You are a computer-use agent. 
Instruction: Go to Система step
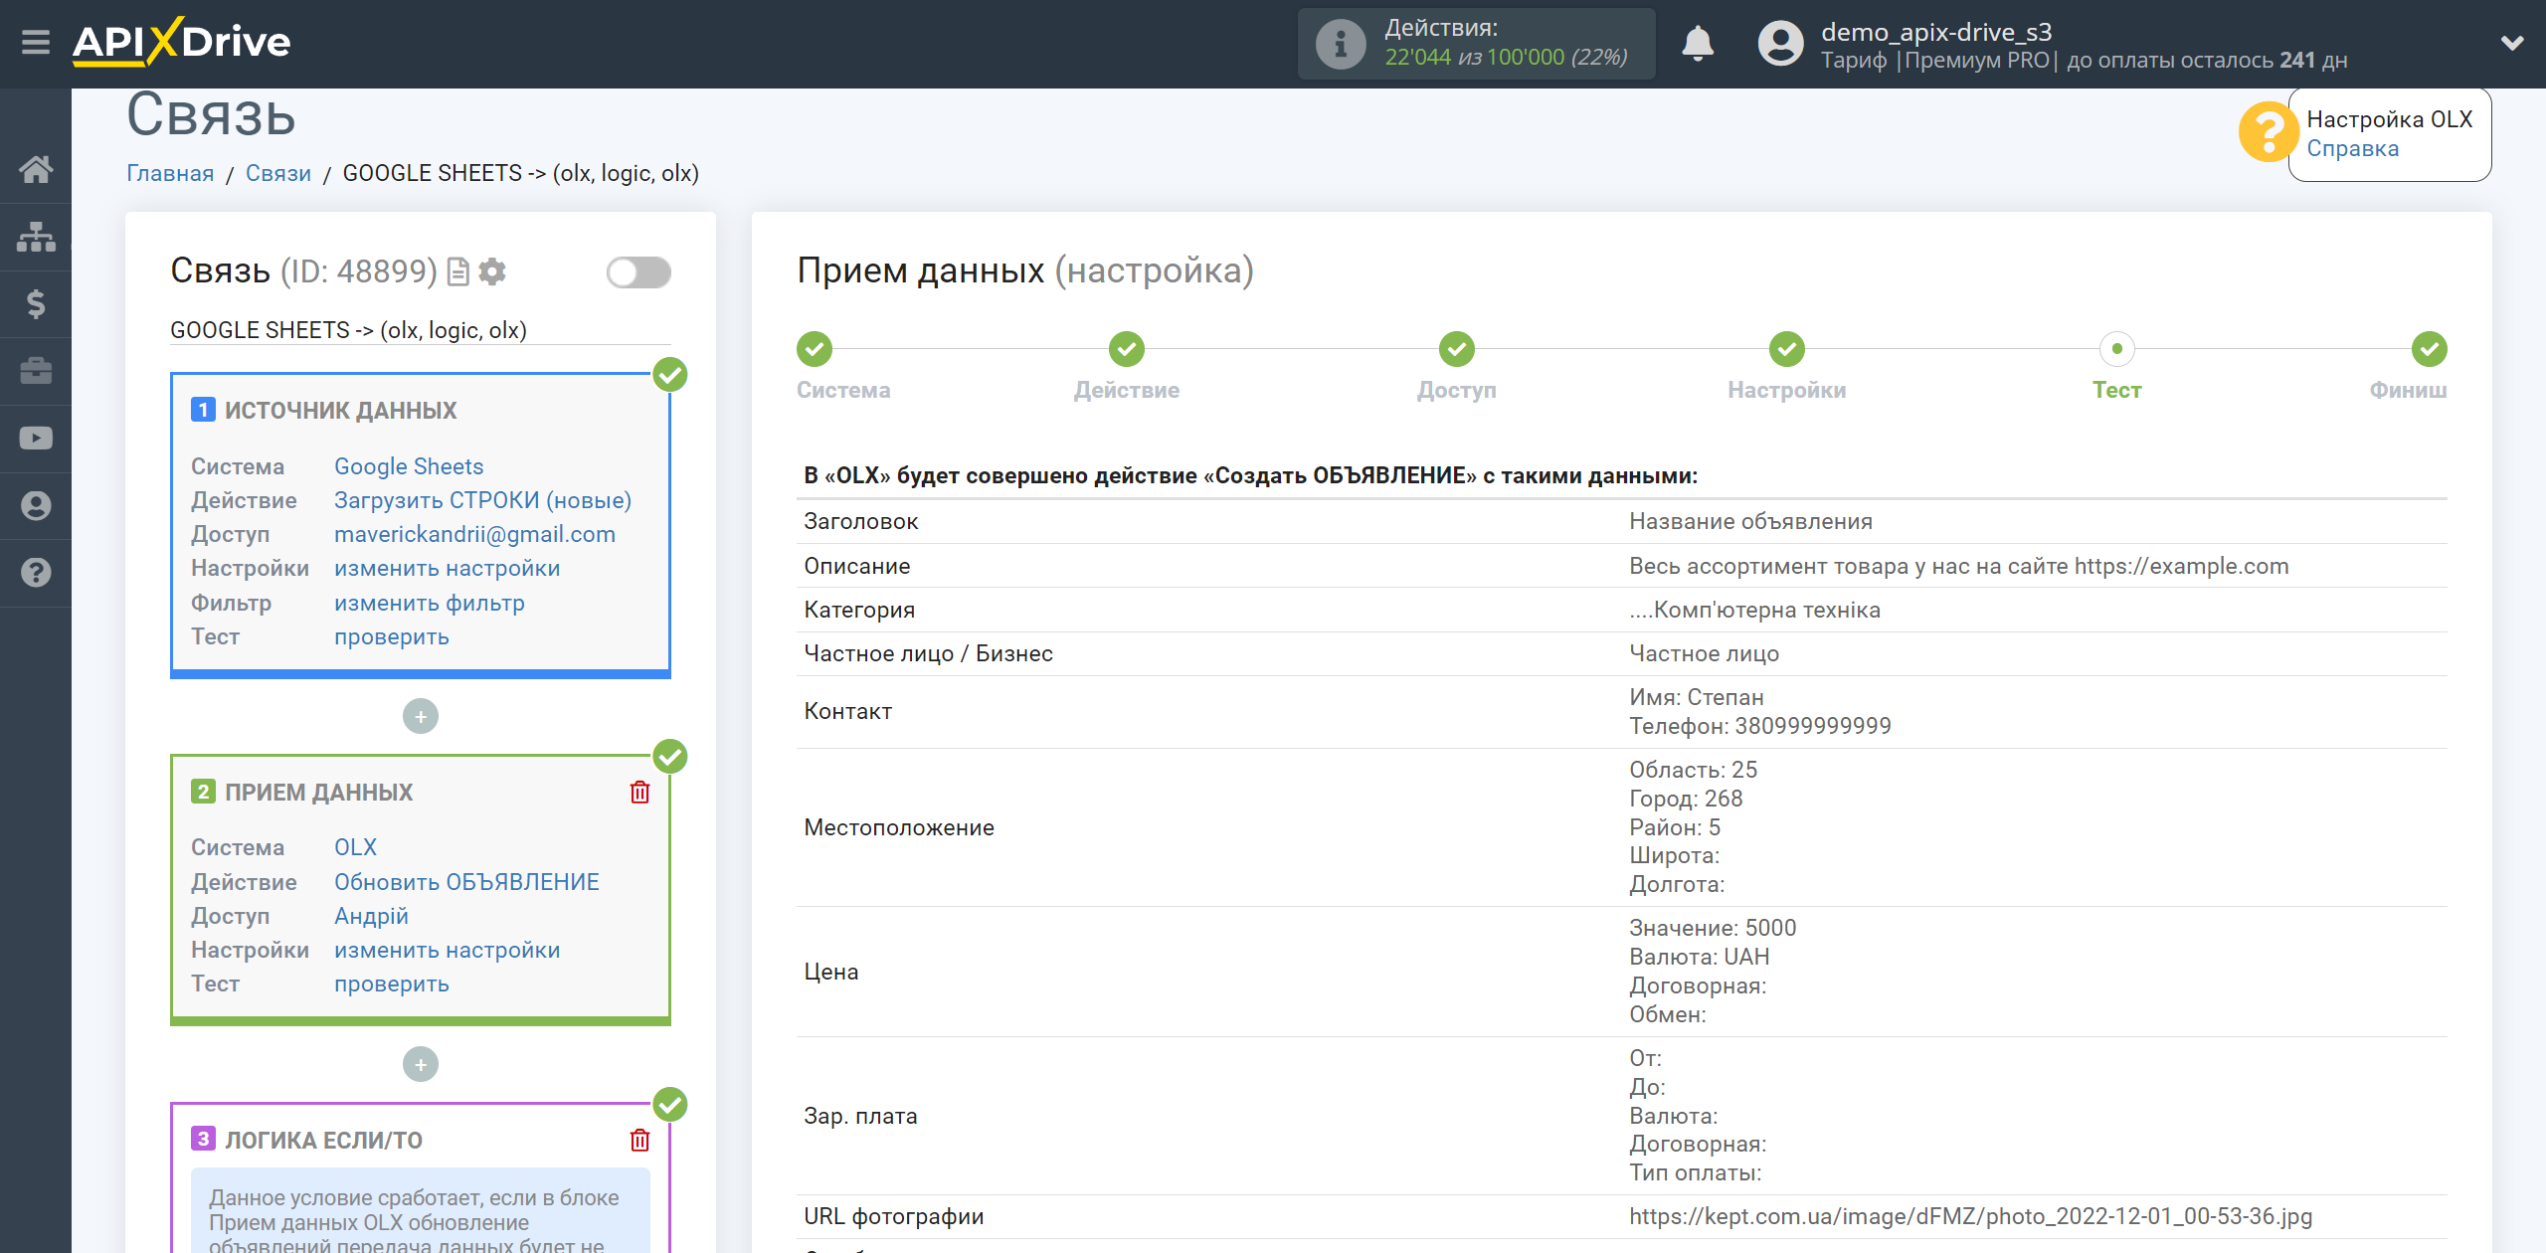pos(815,349)
